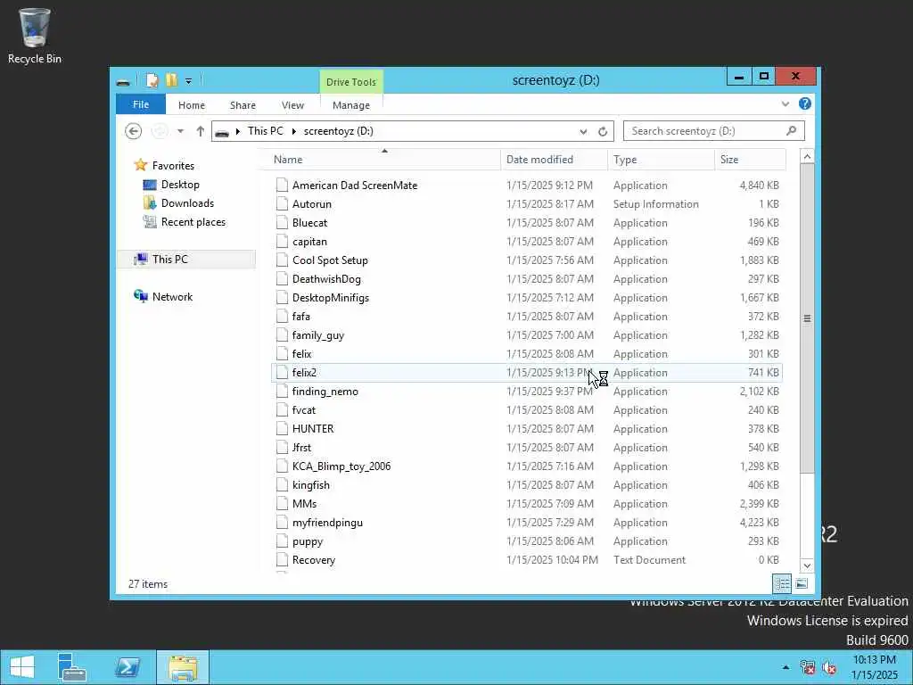This screenshot has height=685, width=913.
Task: Select the Autorun file icon
Action: (282, 204)
